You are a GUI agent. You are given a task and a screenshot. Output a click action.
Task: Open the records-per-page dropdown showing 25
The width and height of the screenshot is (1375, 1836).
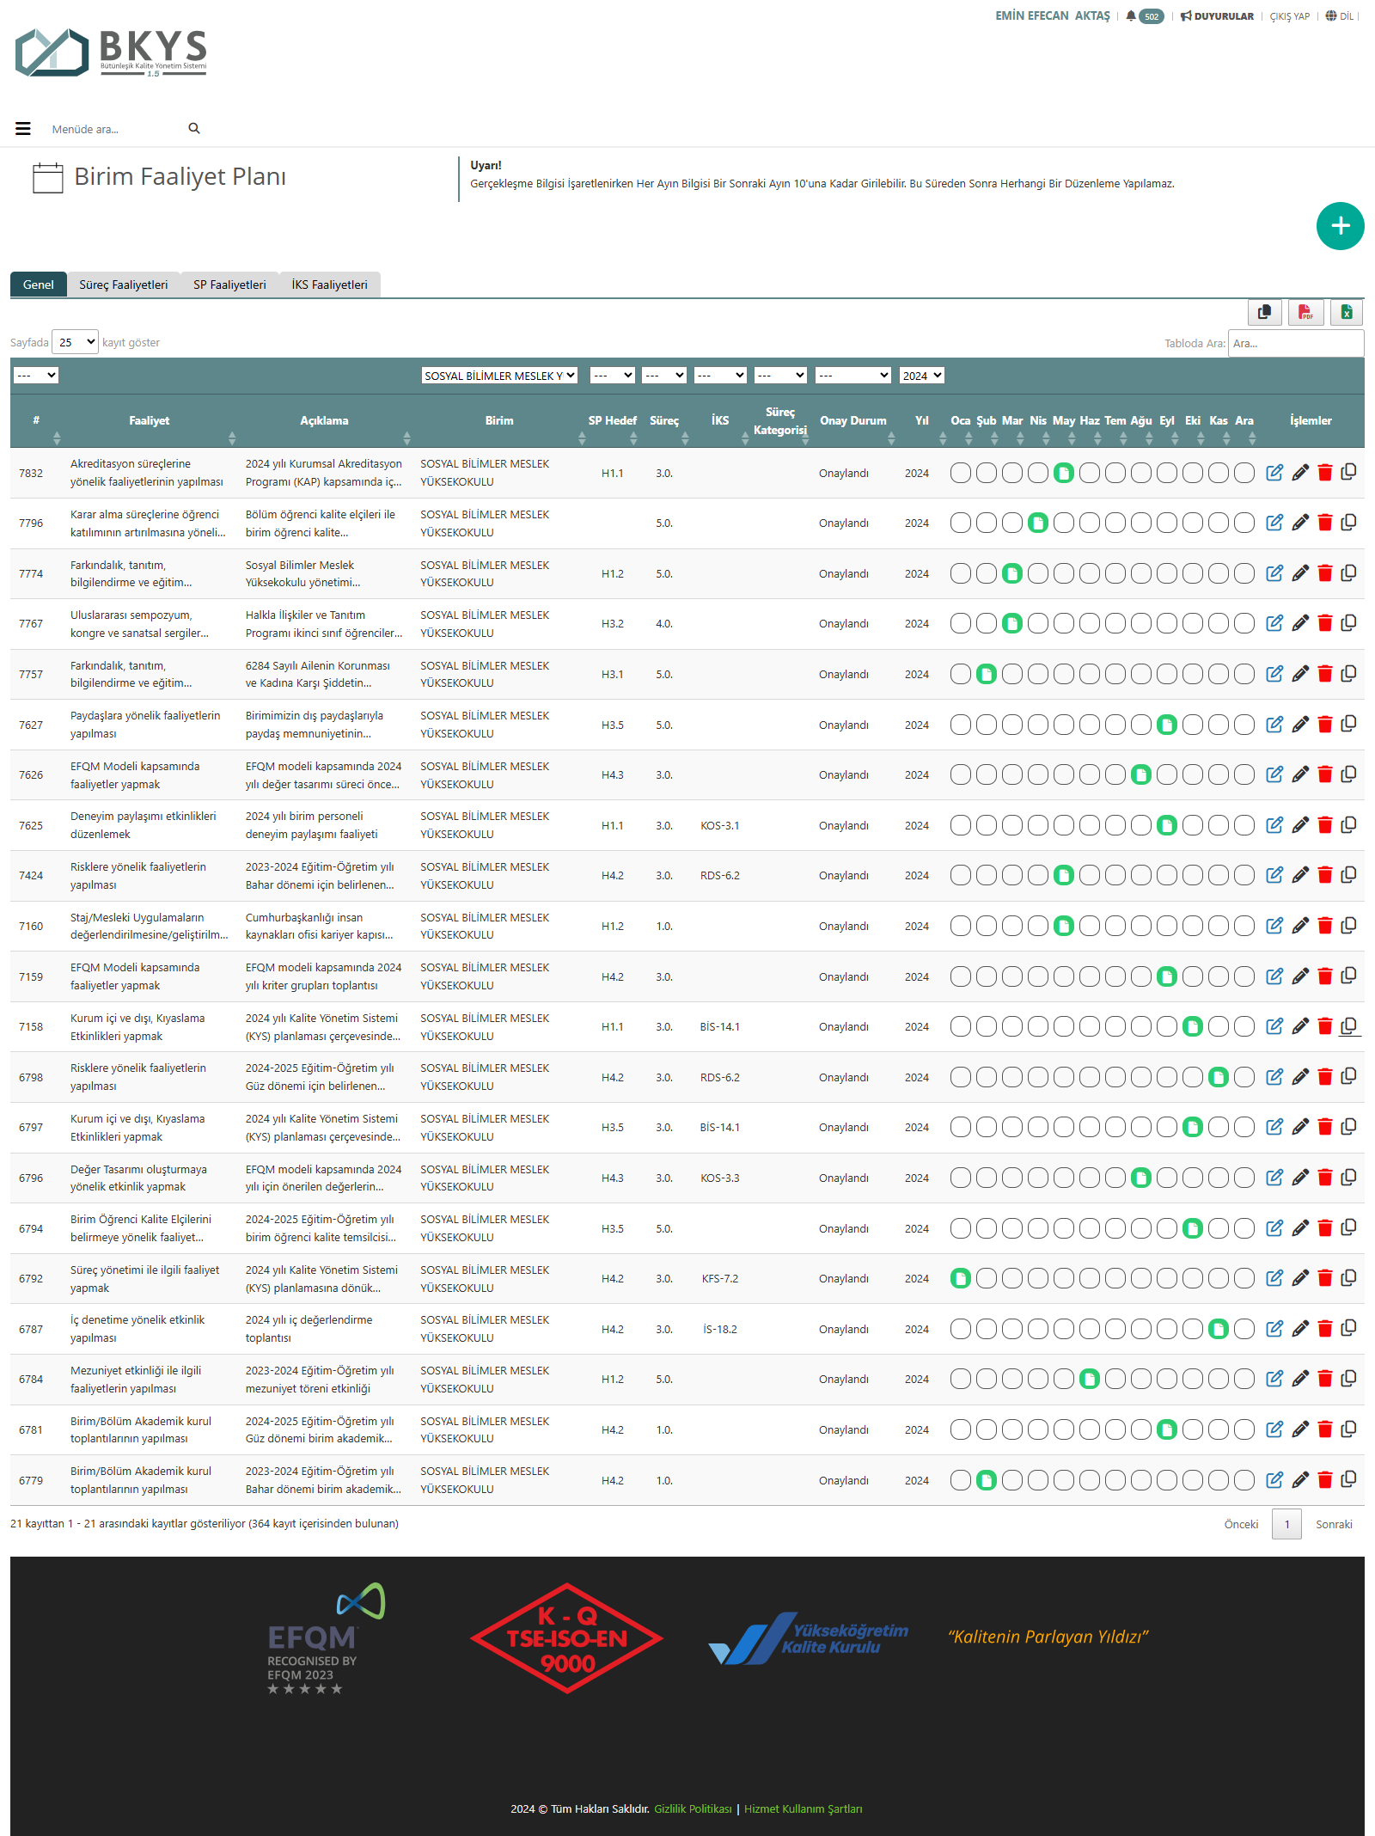[x=76, y=342]
